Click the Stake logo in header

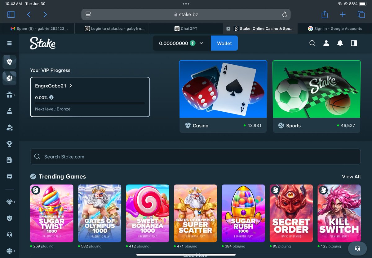[x=43, y=43]
